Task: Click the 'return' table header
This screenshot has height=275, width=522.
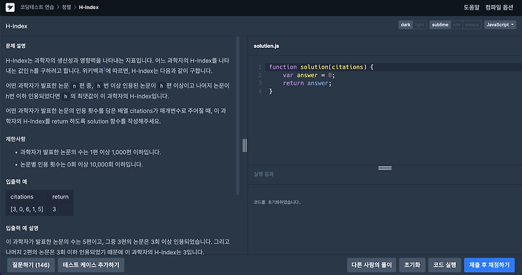Action: [x=61, y=197]
